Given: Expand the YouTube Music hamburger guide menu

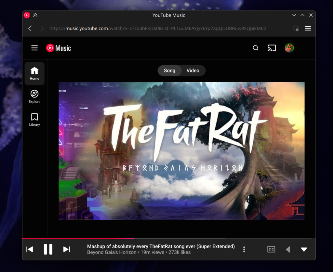Looking at the screenshot, I should tap(34, 48).
